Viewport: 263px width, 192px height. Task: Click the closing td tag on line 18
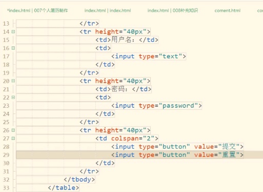[105, 65]
